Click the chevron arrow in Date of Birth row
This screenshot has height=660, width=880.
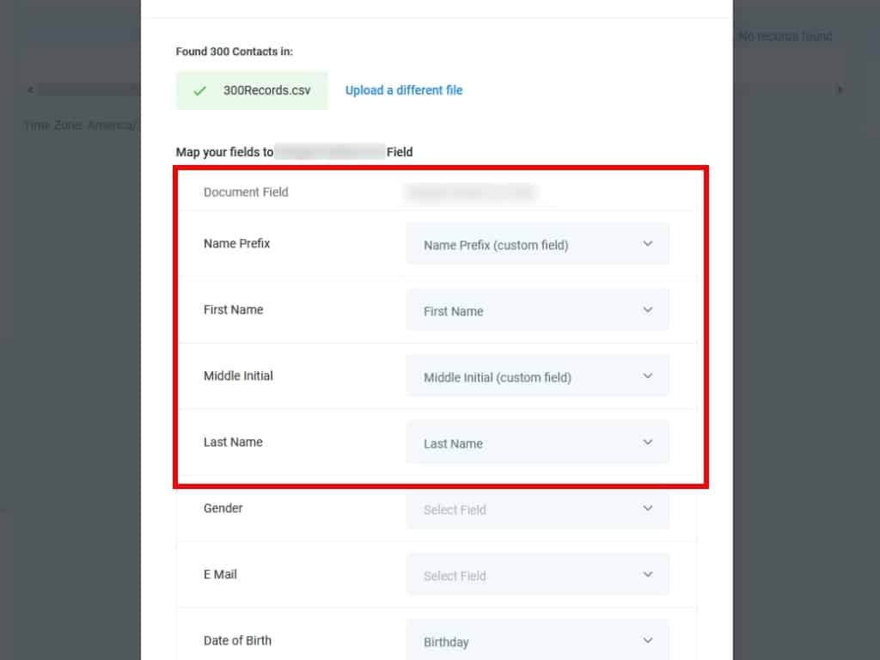pos(648,641)
